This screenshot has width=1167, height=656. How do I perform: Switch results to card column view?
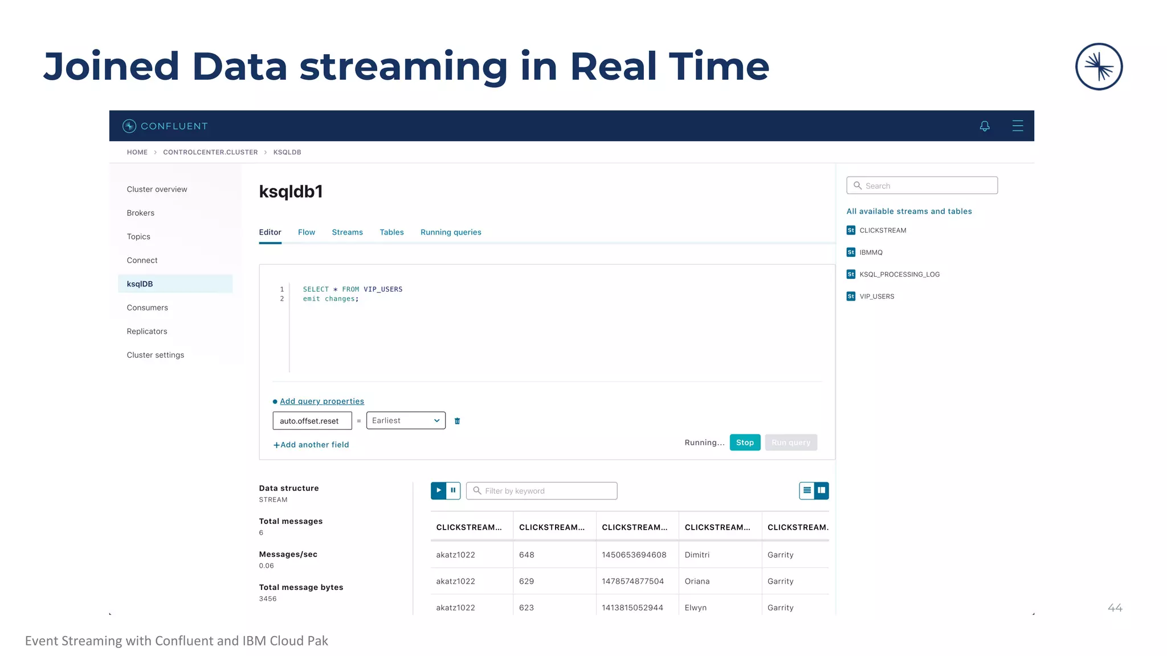822,490
